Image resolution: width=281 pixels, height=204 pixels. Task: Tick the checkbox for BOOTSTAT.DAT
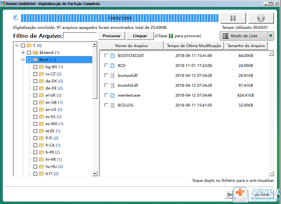[x=106, y=56]
